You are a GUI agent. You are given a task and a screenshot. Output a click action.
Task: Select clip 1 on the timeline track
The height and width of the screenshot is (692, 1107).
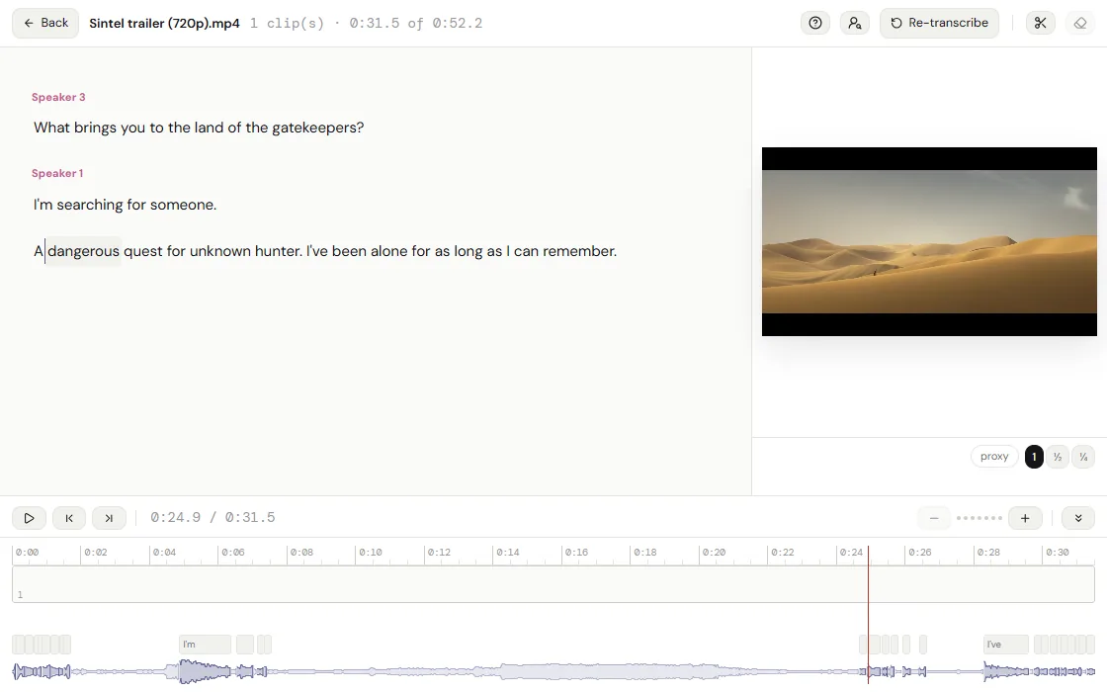[553, 584]
